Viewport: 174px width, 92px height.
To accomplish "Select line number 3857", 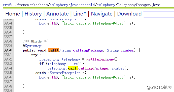I will 8,37.
